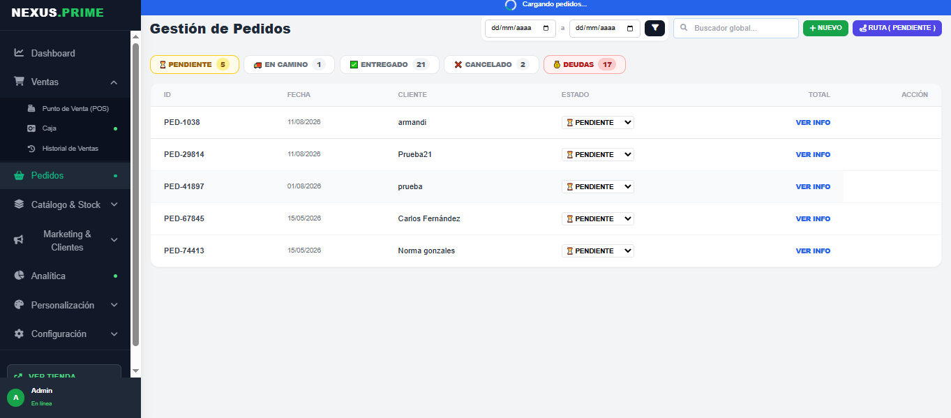The width and height of the screenshot is (951, 418).
Task: Click the magnifier icon in global search
Action: pyautogui.click(x=684, y=28)
